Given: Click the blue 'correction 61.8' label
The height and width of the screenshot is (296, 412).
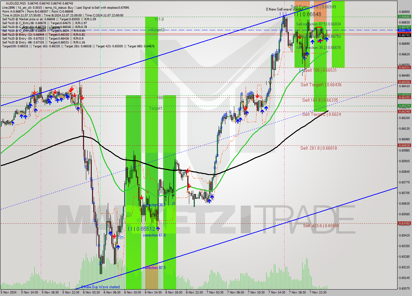Looking at the screenshot, I should point(154,235).
